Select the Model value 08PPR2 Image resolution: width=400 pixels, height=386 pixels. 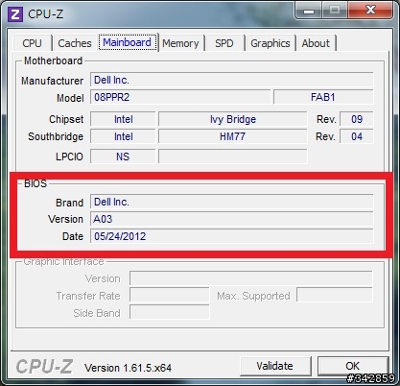pos(180,97)
